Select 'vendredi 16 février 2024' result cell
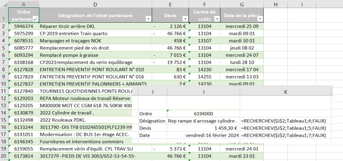This screenshot has width=343, height=161. click(x=203, y=135)
